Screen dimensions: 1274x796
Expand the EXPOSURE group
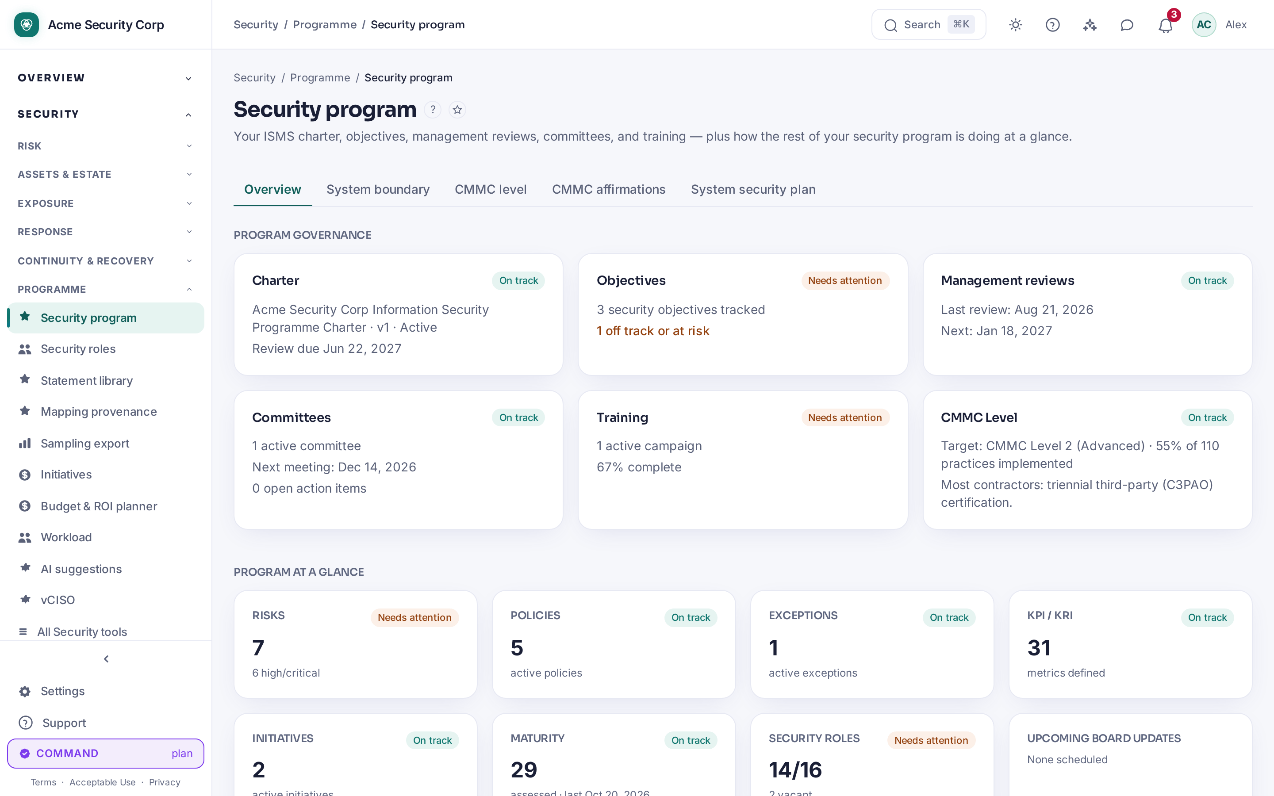[x=106, y=203]
